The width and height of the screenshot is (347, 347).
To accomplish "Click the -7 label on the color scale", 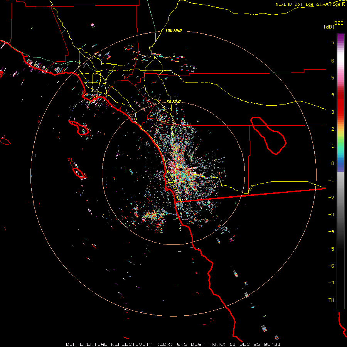I will pos(331,283).
